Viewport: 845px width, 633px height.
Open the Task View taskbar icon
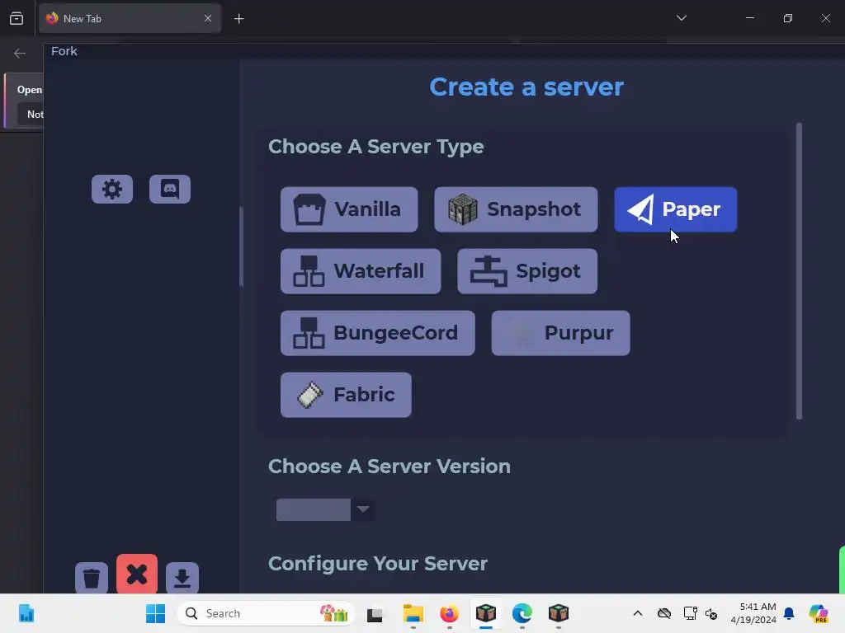coord(375,614)
